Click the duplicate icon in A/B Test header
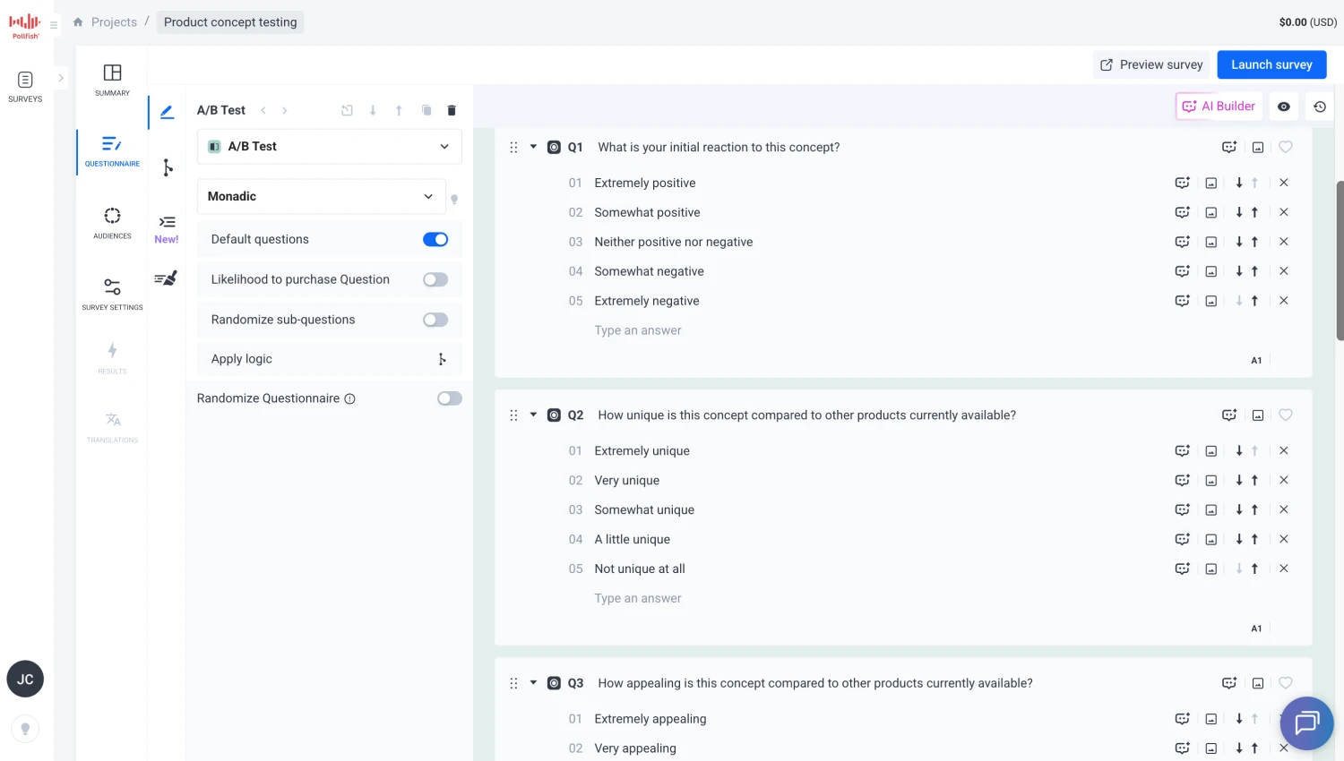The height and width of the screenshot is (761, 1344). click(x=426, y=110)
